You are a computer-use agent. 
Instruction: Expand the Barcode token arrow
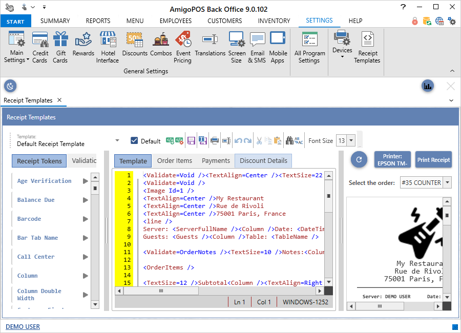tap(86, 219)
